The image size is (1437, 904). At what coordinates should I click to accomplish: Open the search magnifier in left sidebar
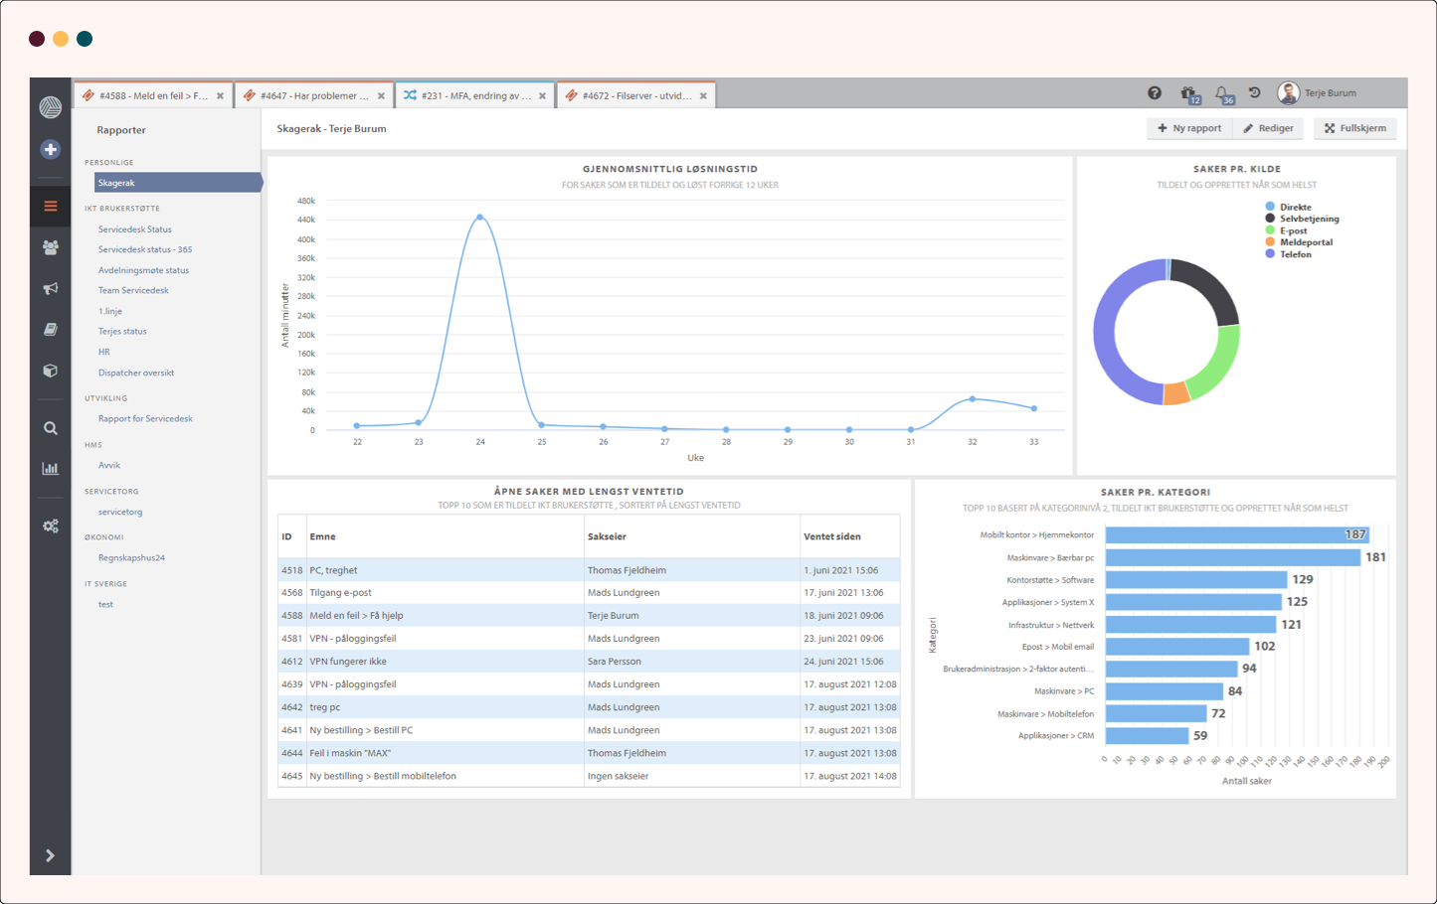point(51,428)
